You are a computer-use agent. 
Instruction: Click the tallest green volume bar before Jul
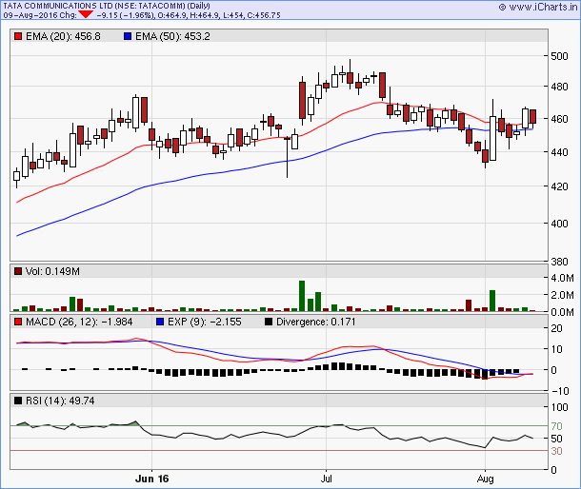(302, 296)
